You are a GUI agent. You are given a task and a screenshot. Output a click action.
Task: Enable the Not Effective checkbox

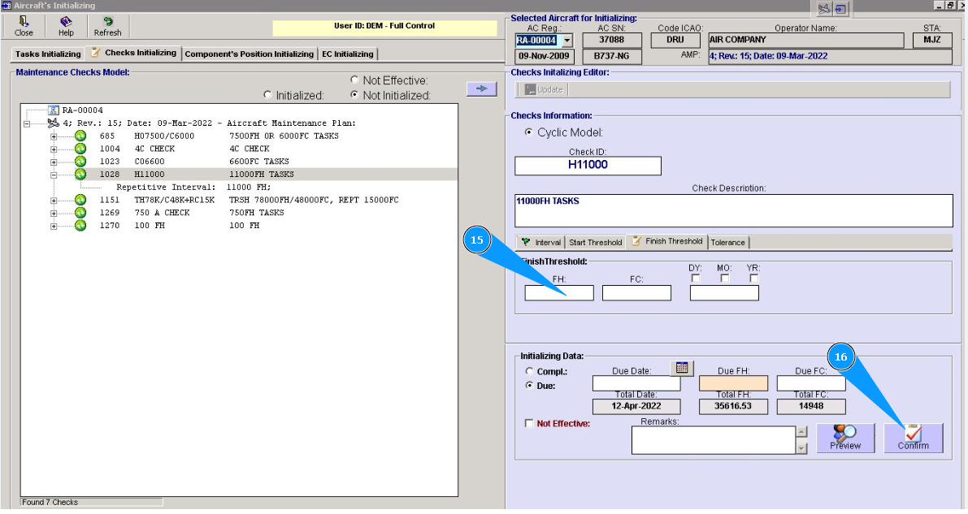tap(530, 423)
